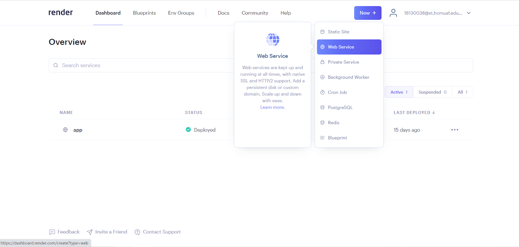Click the database icon for PostgreSQL
The width and height of the screenshot is (519, 247).
click(322, 107)
